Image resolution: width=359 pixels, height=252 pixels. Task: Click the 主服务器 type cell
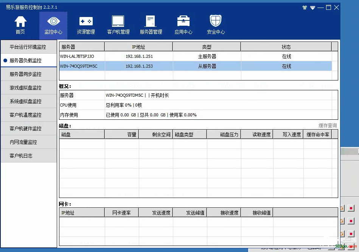coord(207,56)
